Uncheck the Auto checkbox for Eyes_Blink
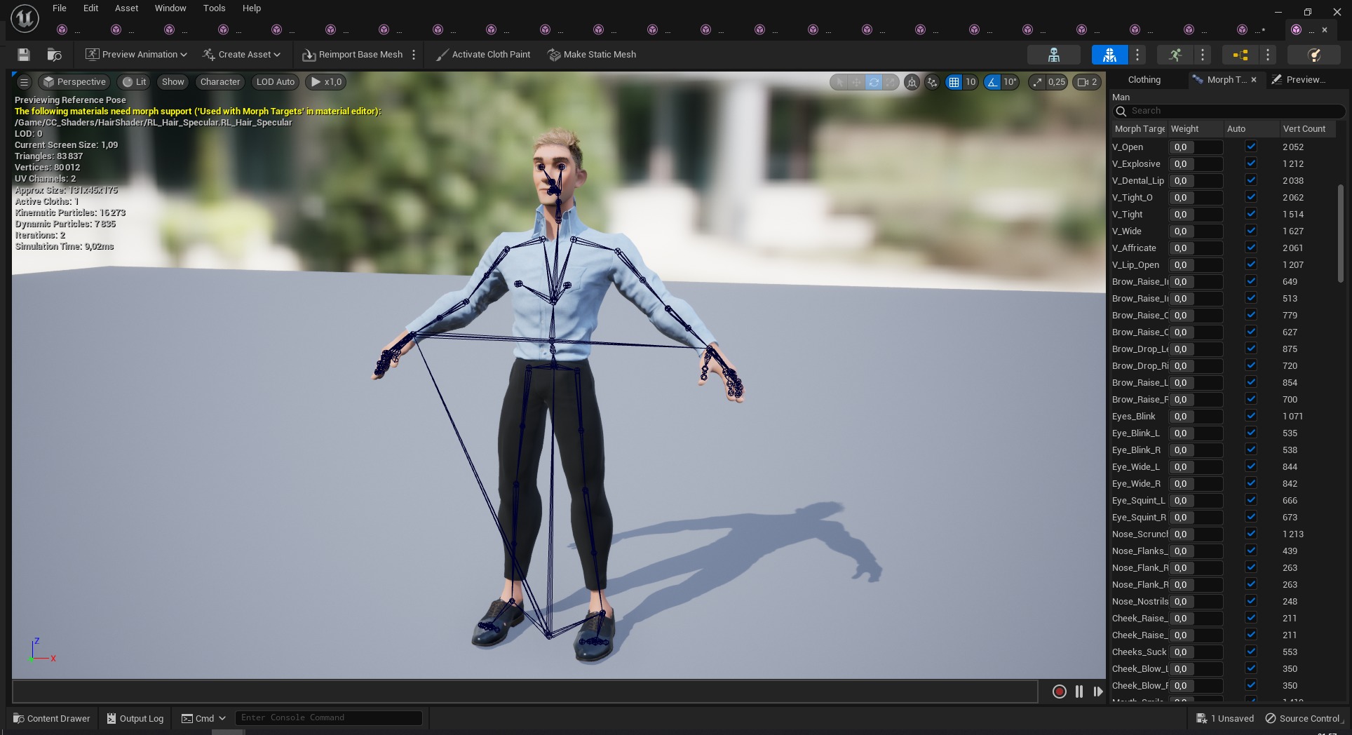The height and width of the screenshot is (735, 1352). tap(1251, 416)
